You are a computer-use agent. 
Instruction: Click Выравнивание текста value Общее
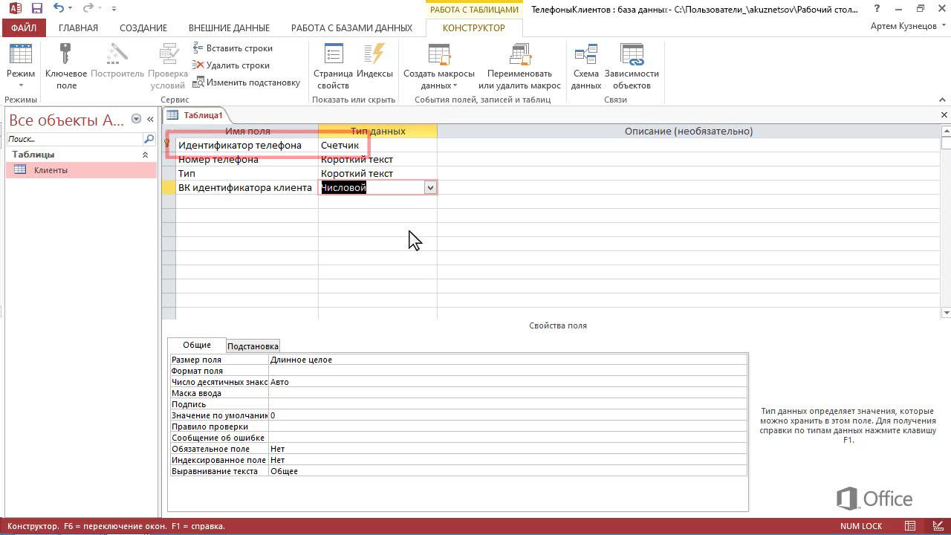pos(508,471)
